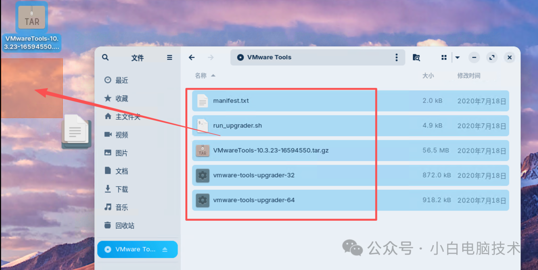538x270 pixels.
Task: Select manifest.txt file name
Action: pos(231,101)
